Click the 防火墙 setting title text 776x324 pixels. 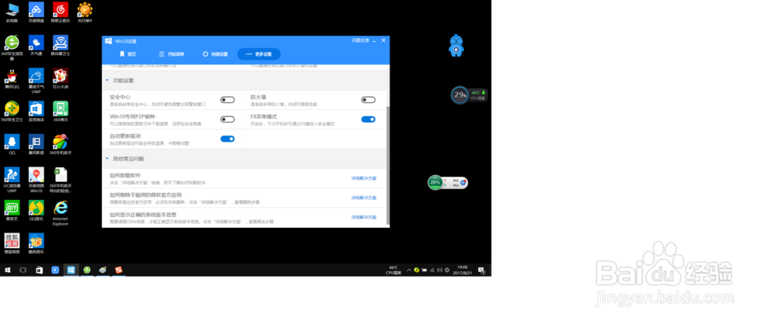click(x=258, y=98)
